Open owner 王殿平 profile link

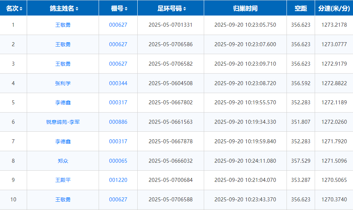63,180
